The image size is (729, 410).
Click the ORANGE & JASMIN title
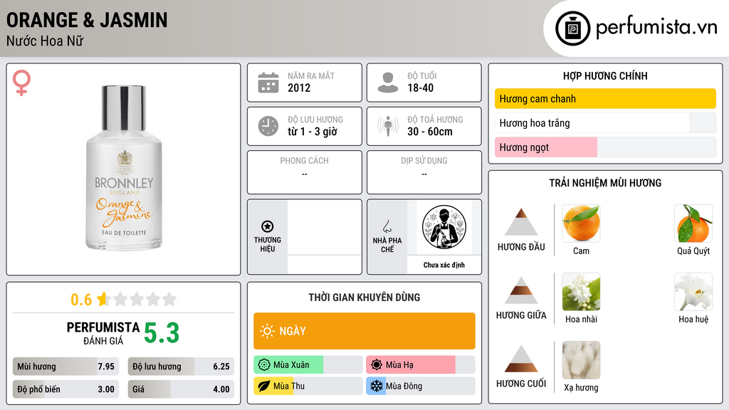(x=87, y=20)
